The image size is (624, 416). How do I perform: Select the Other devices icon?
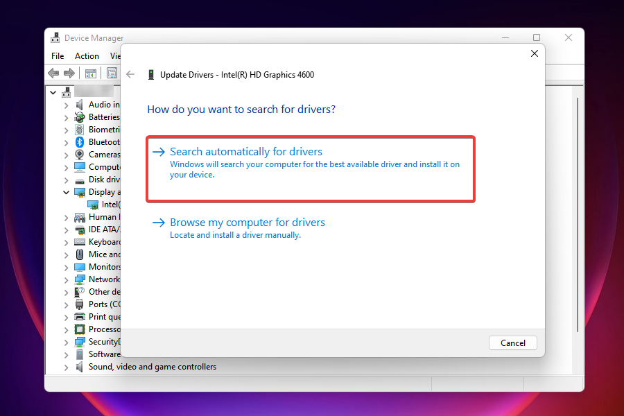tap(80, 292)
